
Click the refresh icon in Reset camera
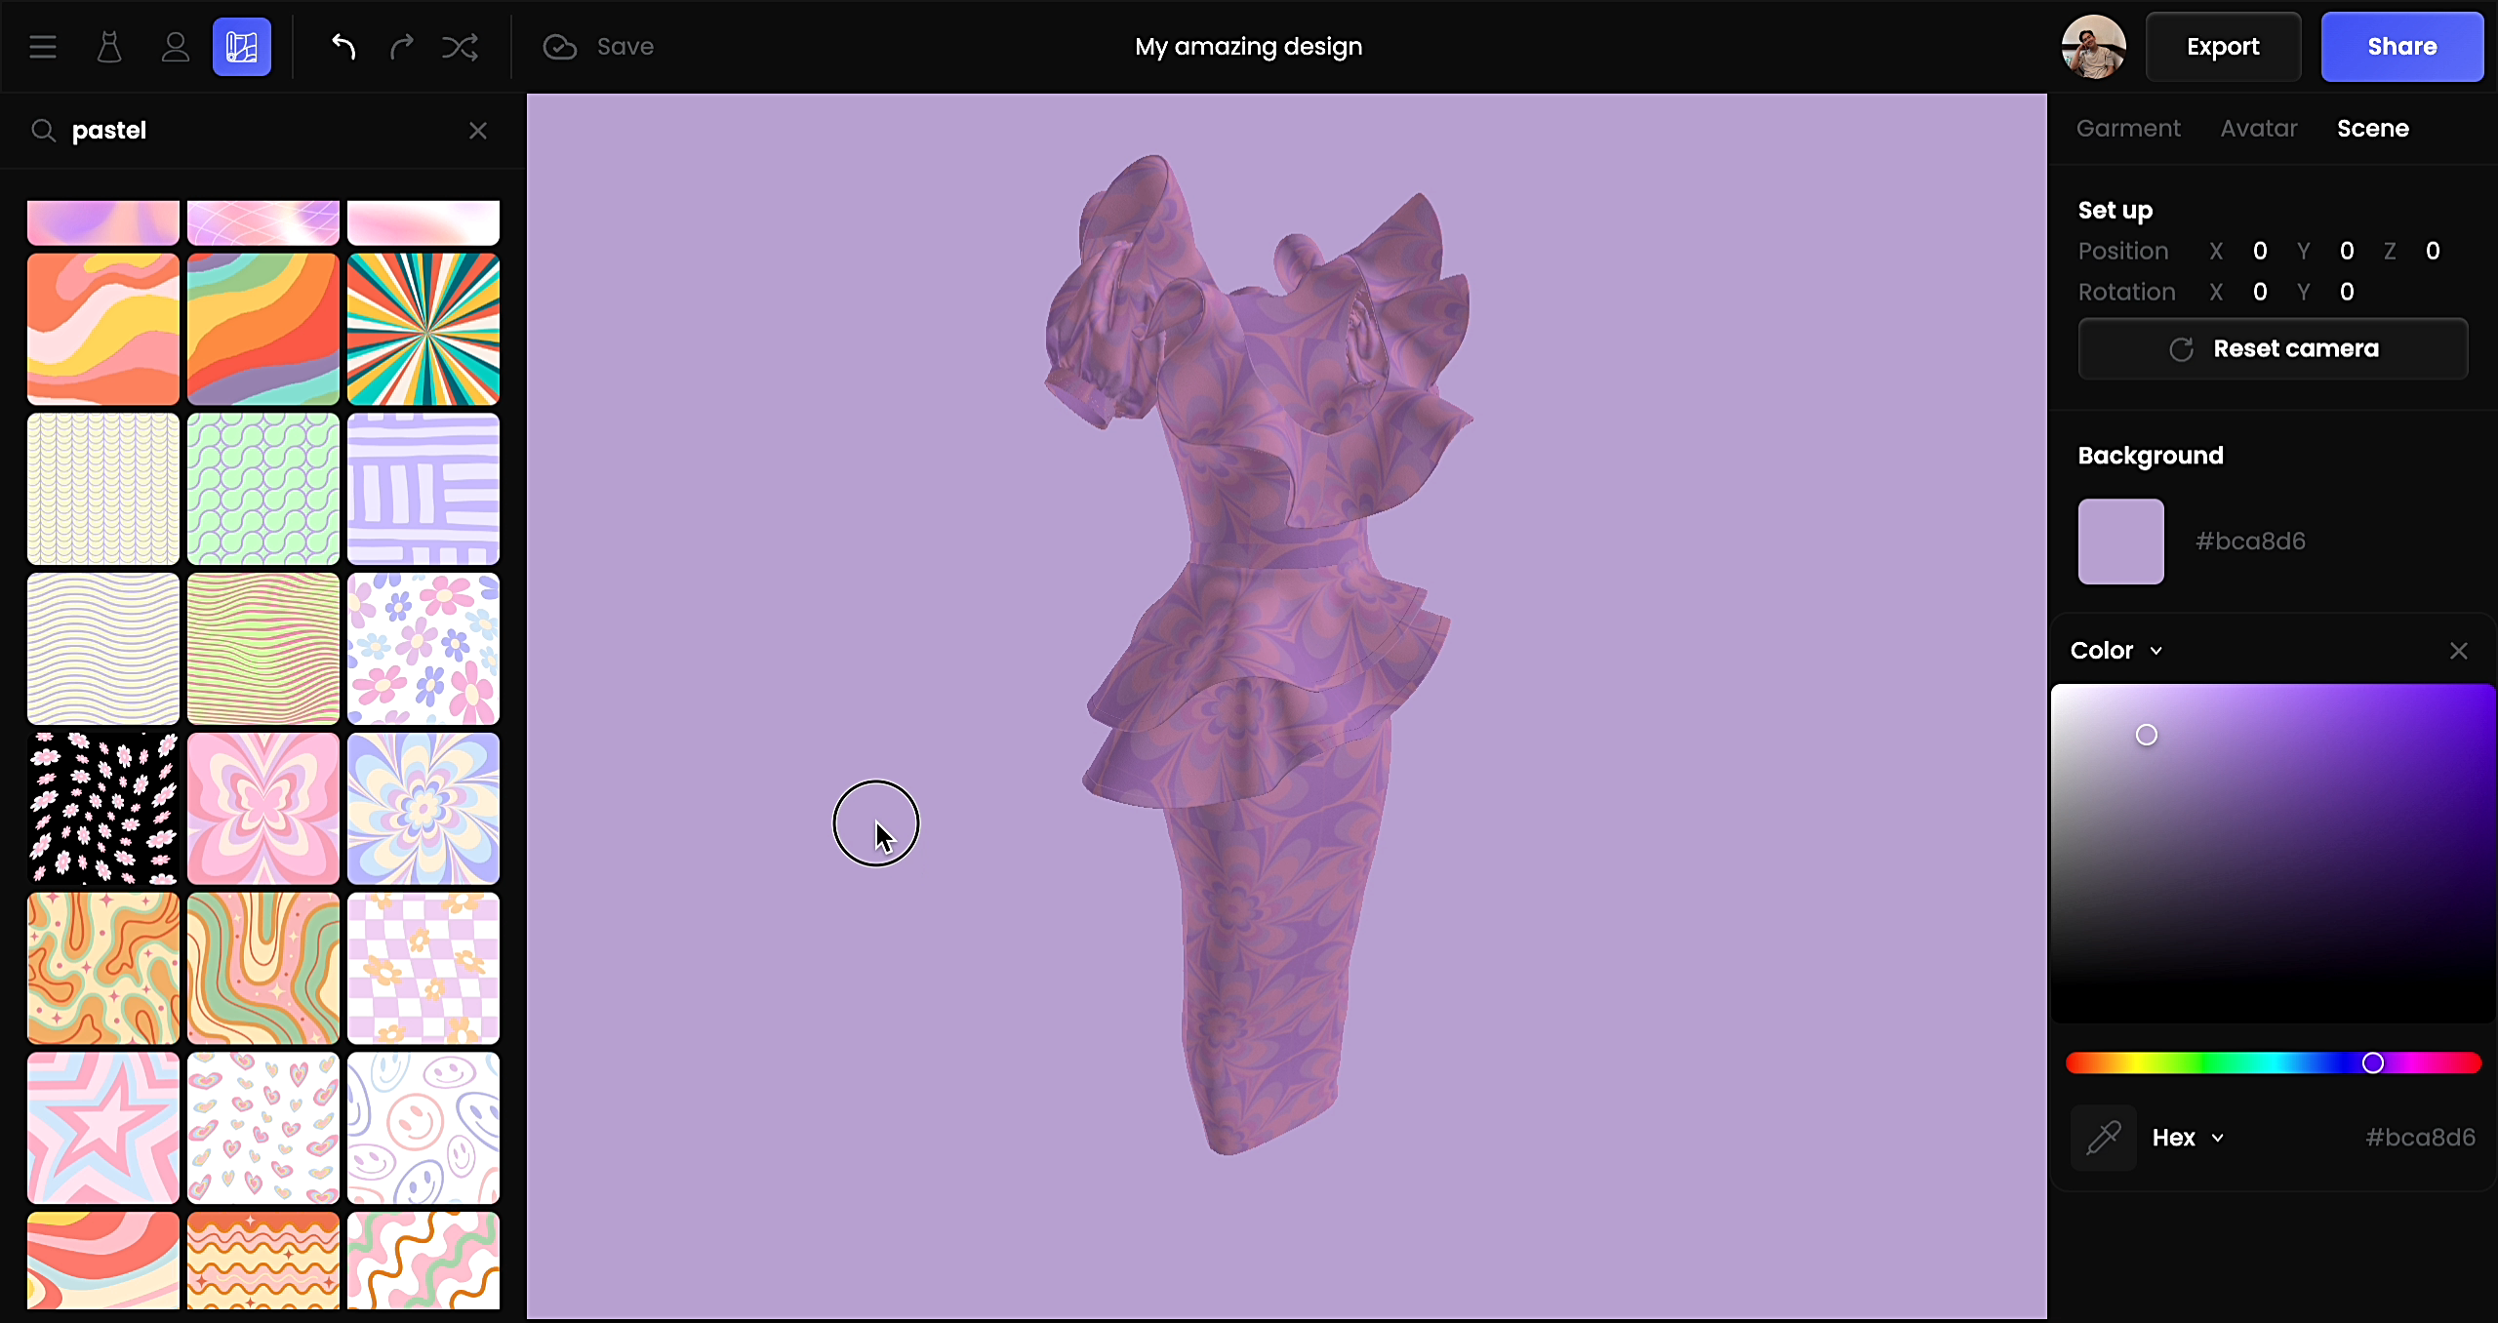click(2182, 349)
